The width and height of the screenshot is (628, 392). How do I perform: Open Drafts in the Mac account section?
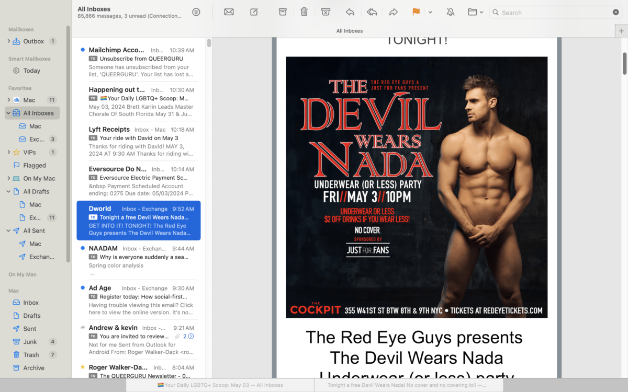[x=32, y=316]
